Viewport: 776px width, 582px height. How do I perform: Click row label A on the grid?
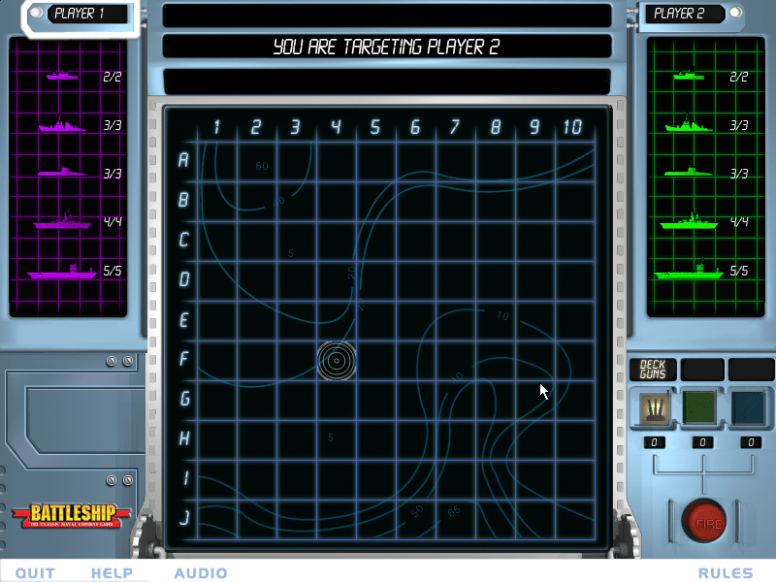183,160
